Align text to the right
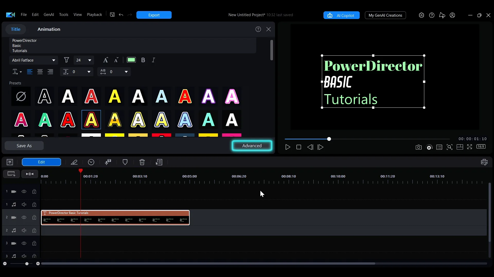The image size is (494, 277). [x=50, y=72]
